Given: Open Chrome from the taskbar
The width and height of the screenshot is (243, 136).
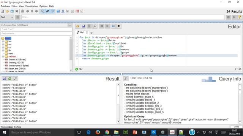Looking at the screenshot, I should (x=107, y=132).
